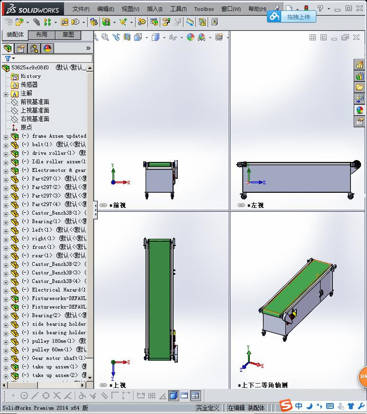Click the Show Hidden Components icon
This screenshot has height=414, width=367.
click(93, 22)
